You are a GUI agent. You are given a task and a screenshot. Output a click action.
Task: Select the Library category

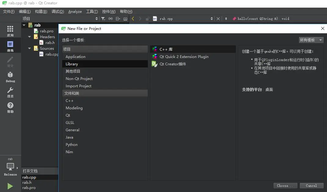click(105, 64)
